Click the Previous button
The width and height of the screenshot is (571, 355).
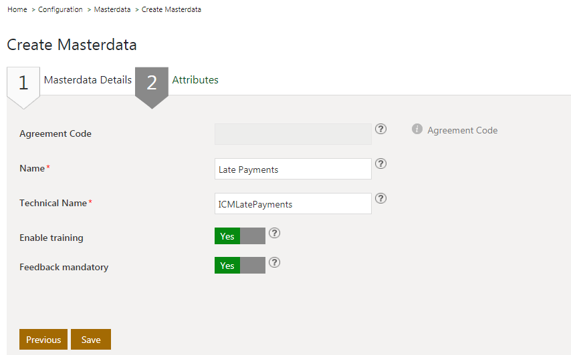coord(43,340)
